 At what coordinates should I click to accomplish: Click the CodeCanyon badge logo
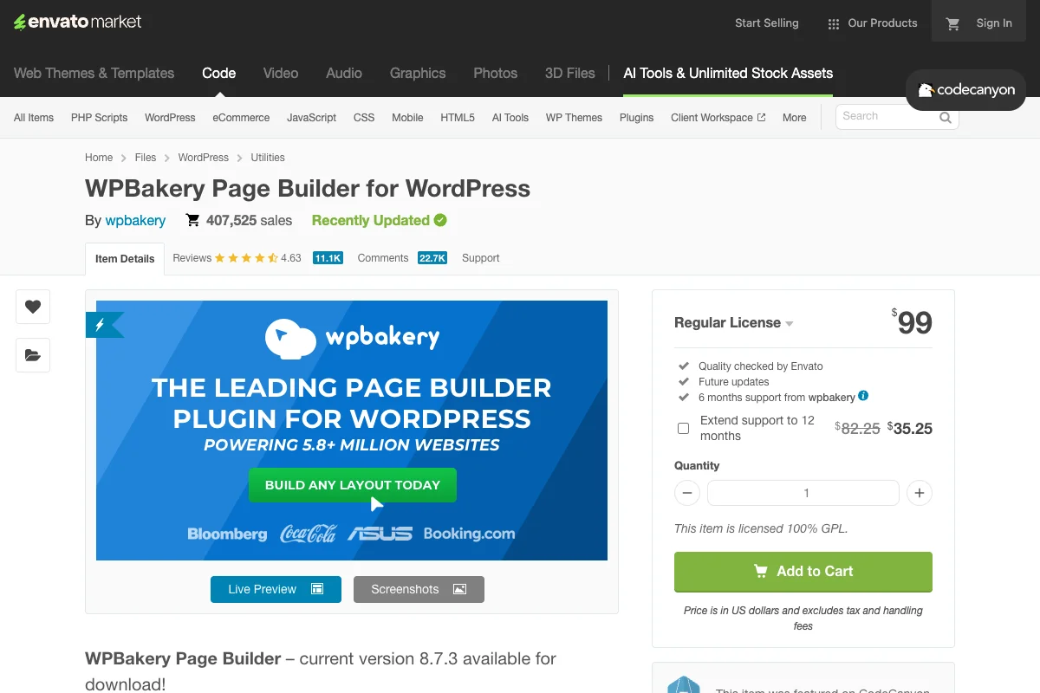[x=965, y=90]
